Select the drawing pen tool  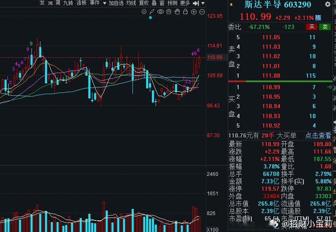(152, 12)
